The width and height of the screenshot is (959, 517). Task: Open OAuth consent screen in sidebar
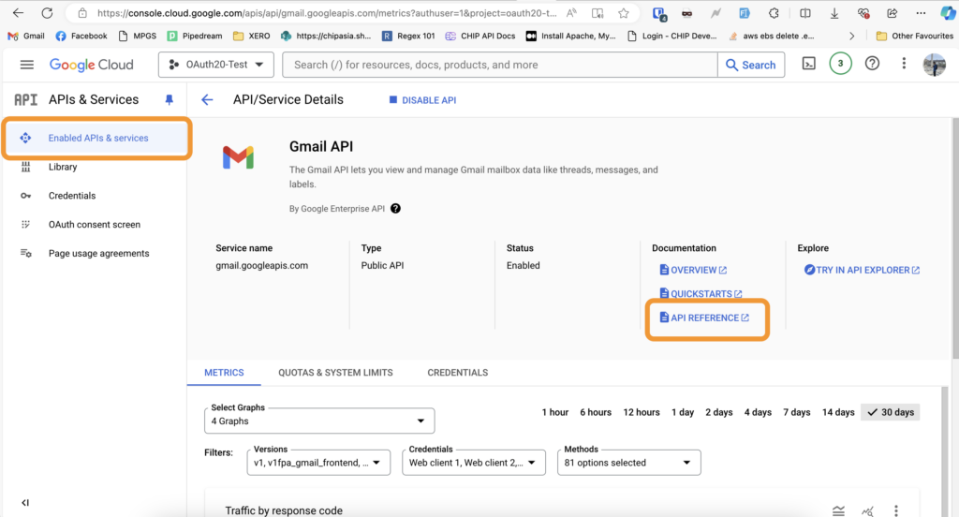click(95, 225)
